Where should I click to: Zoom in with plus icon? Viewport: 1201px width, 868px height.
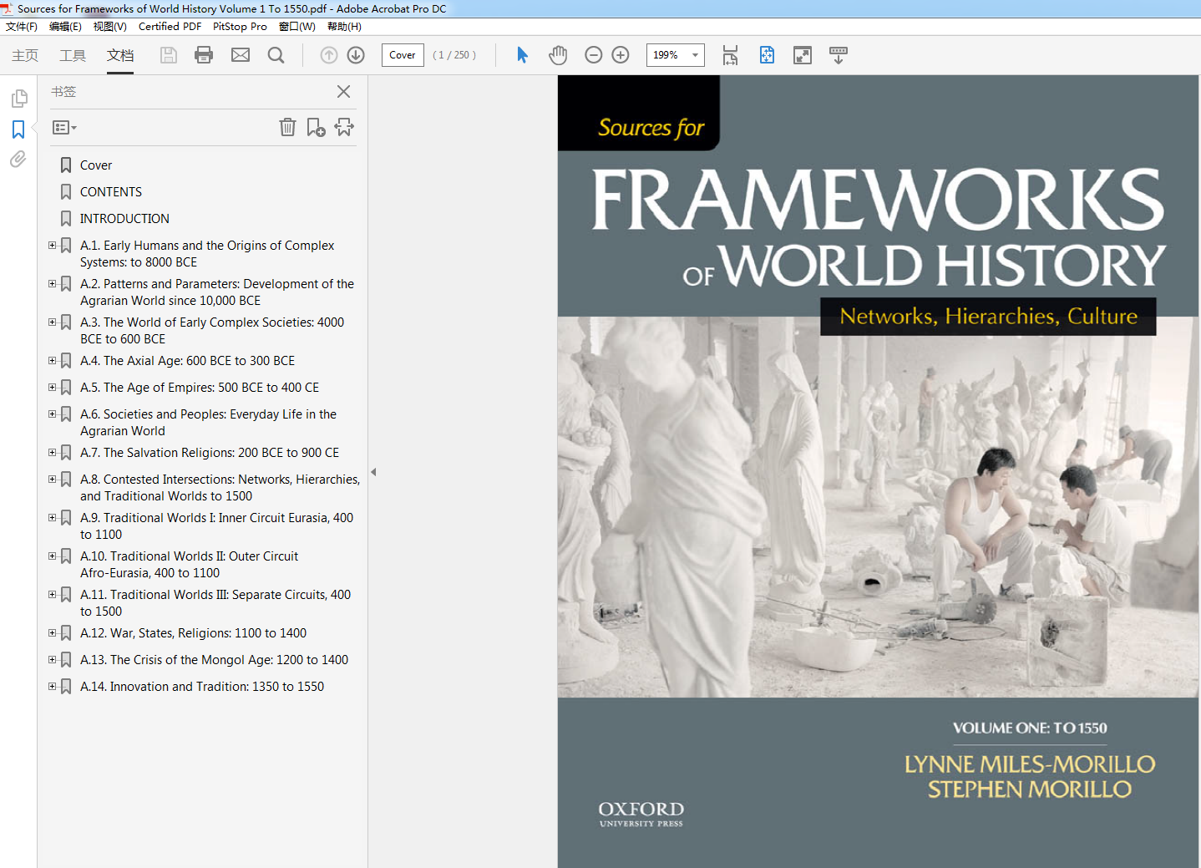621,55
